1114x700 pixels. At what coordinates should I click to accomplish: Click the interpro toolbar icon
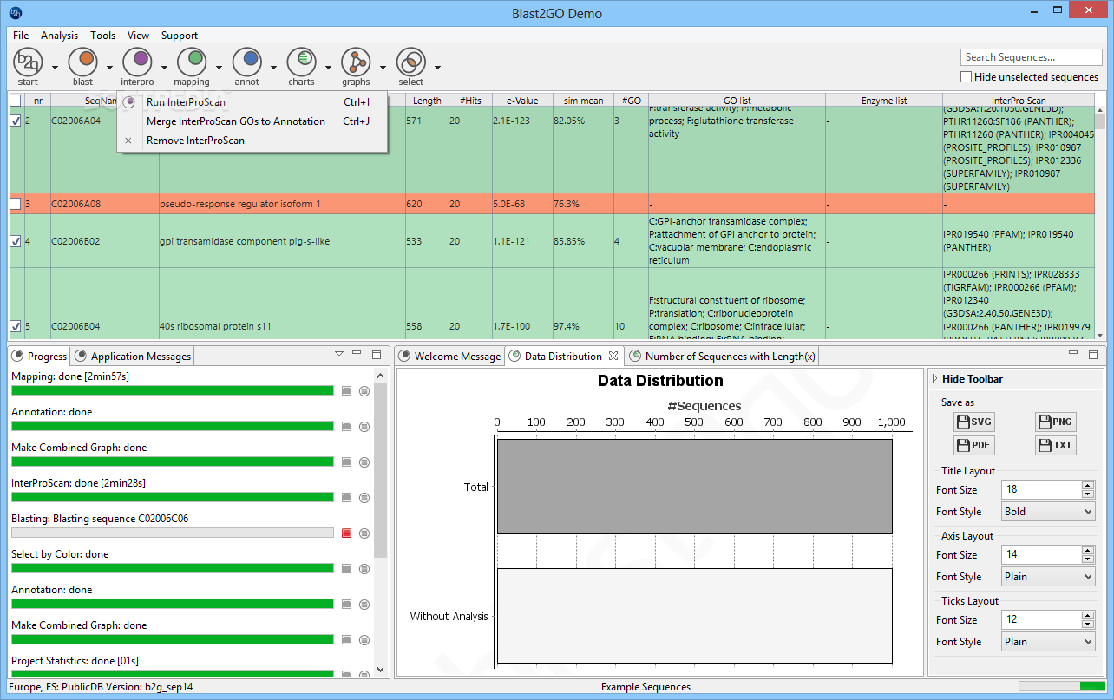pos(136,62)
